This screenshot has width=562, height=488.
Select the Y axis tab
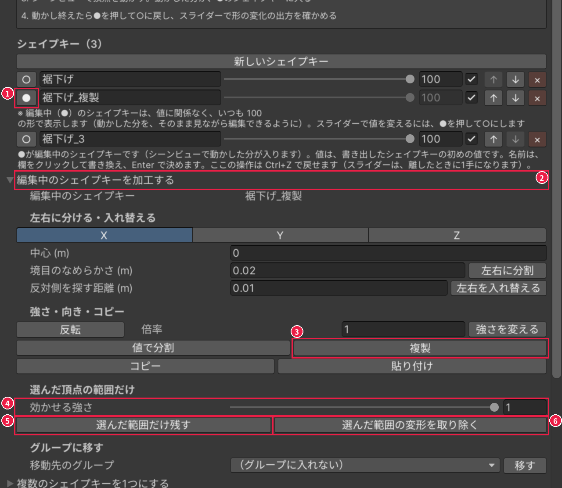coord(280,236)
